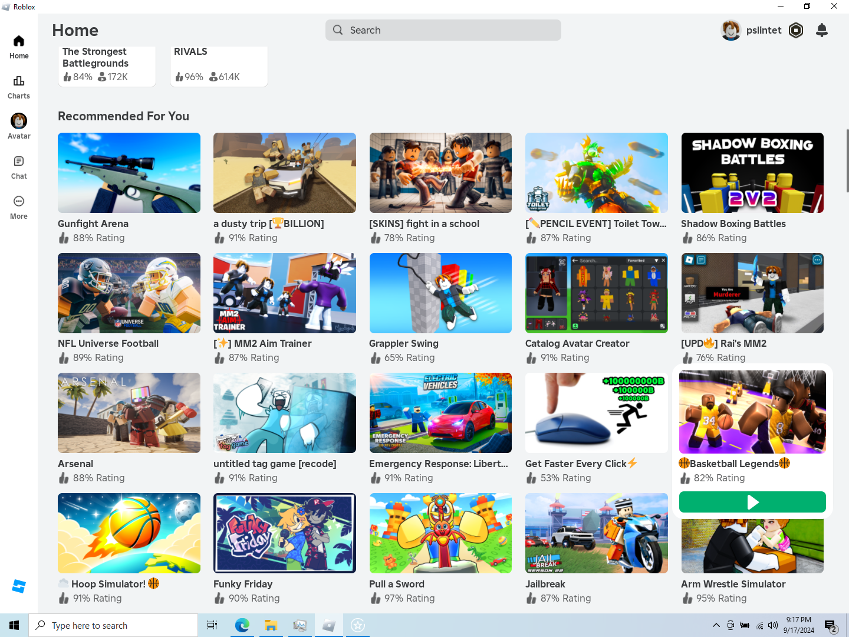
Task: Open the Rai's MM2 thumbnail
Action: pyautogui.click(x=752, y=293)
